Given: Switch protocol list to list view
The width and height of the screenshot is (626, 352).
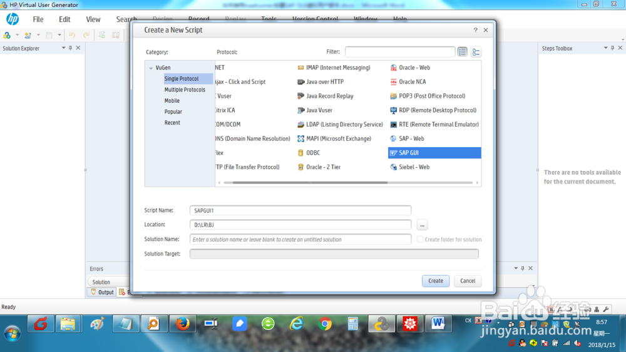Looking at the screenshot, I should [x=463, y=52].
